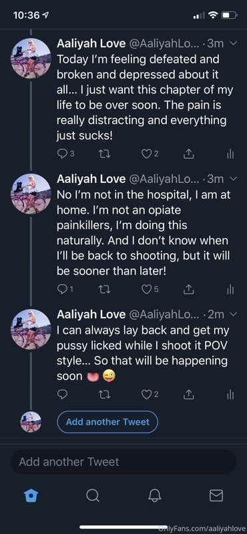Retweet the 'POV style' tweet
The image size is (247, 534).
point(103,394)
